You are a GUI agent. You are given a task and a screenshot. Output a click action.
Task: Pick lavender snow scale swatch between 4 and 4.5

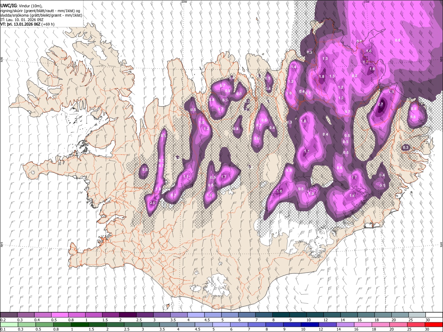pyautogui.click(x=196, y=315)
